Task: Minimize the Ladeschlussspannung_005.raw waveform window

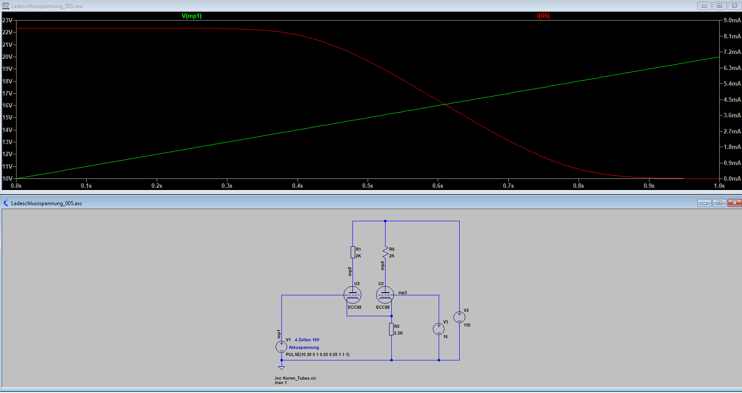Action: coord(704,6)
